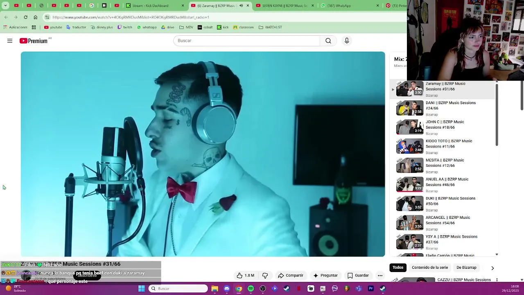
Task: Open the disney plus bookmark
Action: tap(101, 27)
